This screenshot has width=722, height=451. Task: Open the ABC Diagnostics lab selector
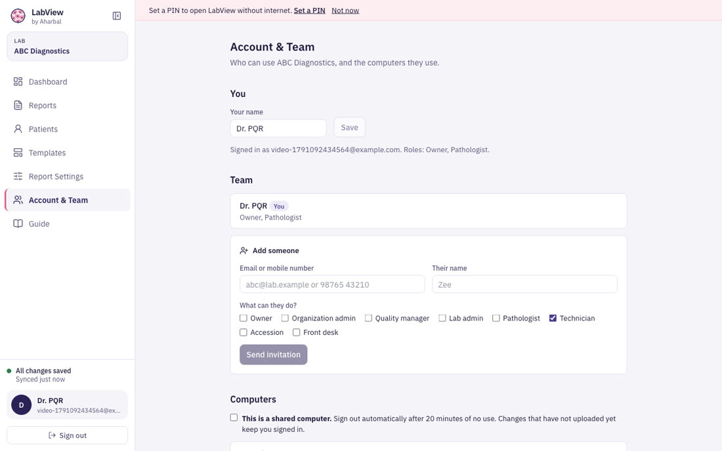point(67,47)
